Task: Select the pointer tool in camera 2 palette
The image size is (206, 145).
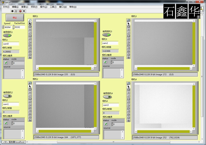Action: [x=30, y=86]
